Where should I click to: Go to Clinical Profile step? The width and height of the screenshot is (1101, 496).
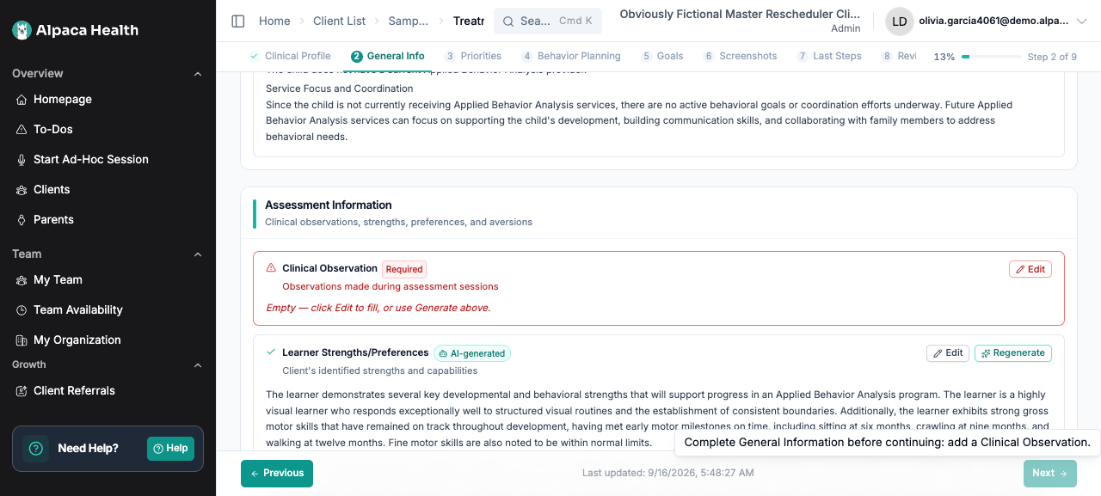[290, 56]
